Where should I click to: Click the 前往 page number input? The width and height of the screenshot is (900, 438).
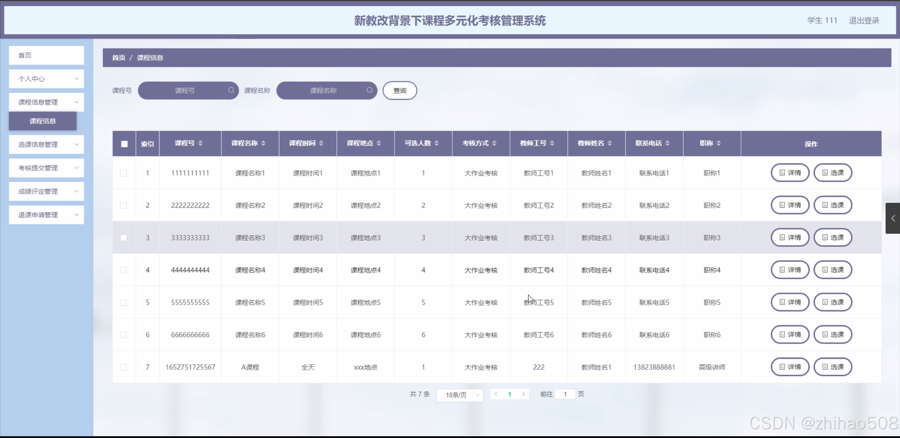tap(565, 394)
